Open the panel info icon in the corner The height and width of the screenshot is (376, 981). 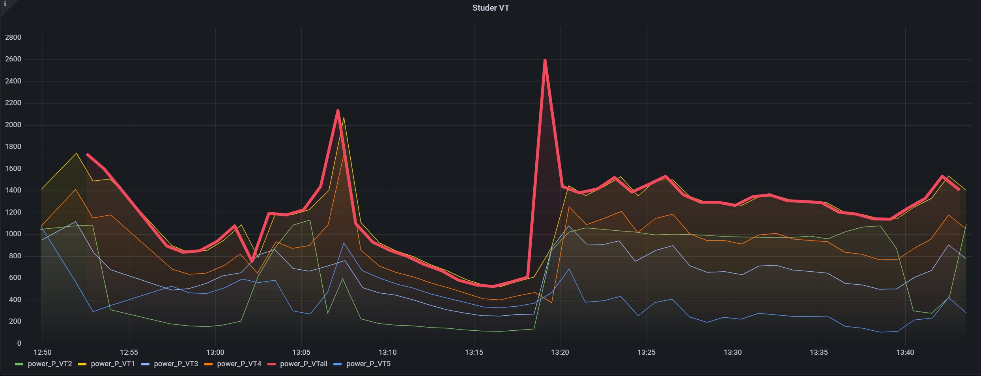tap(5, 4)
